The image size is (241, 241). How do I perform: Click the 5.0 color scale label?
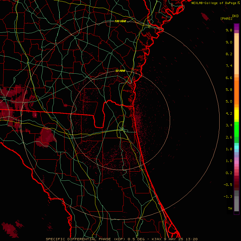tap(229, 101)
